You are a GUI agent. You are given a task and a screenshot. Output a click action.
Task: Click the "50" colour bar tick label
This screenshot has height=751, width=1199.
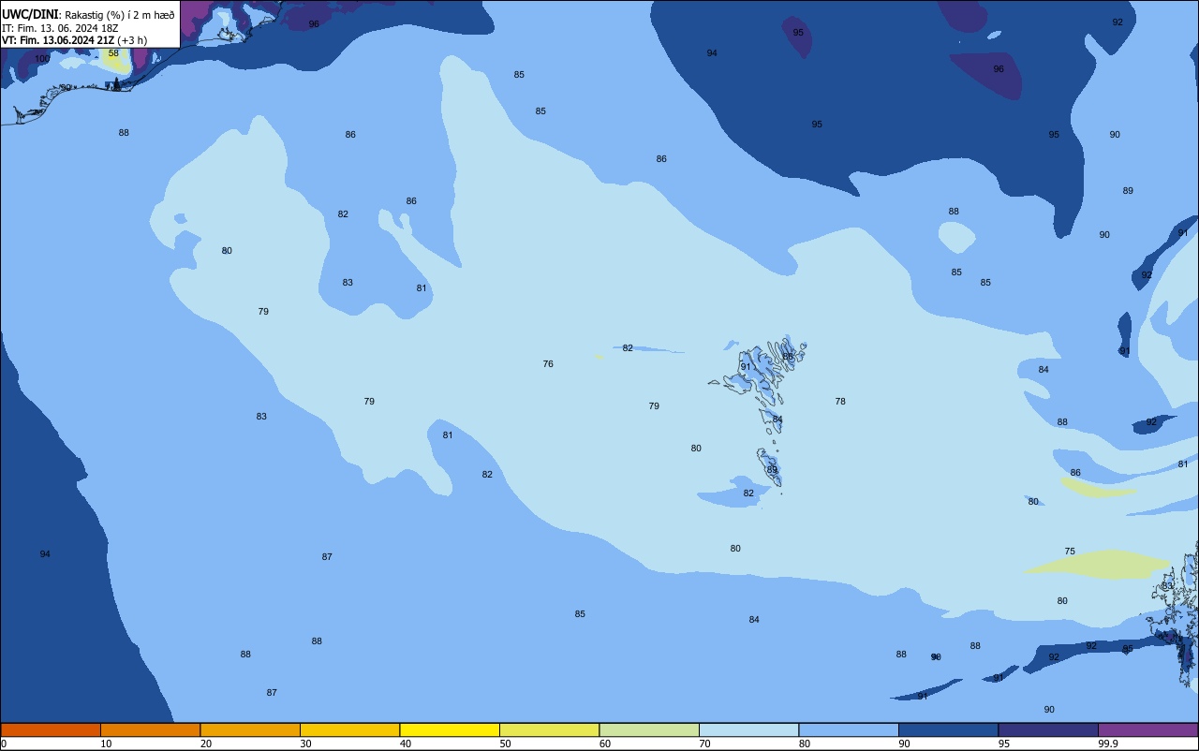click(x=505, y=744)
